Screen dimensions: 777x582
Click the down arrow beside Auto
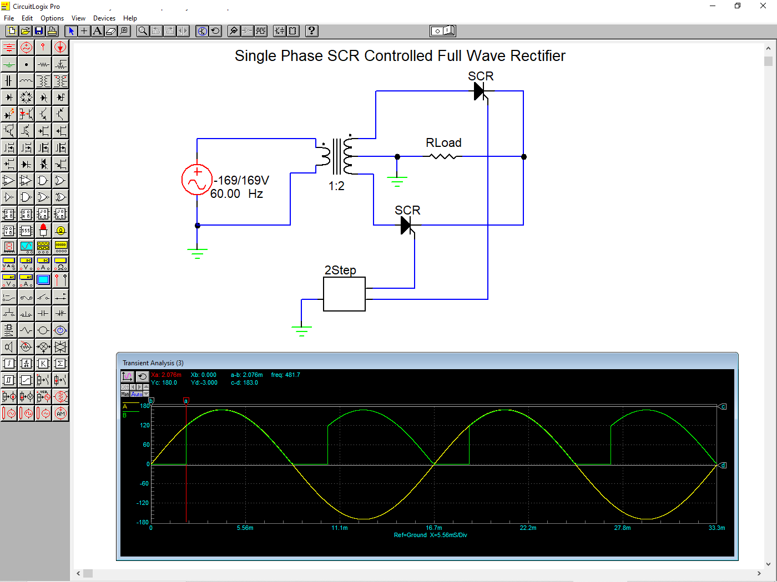coord(147,394)
